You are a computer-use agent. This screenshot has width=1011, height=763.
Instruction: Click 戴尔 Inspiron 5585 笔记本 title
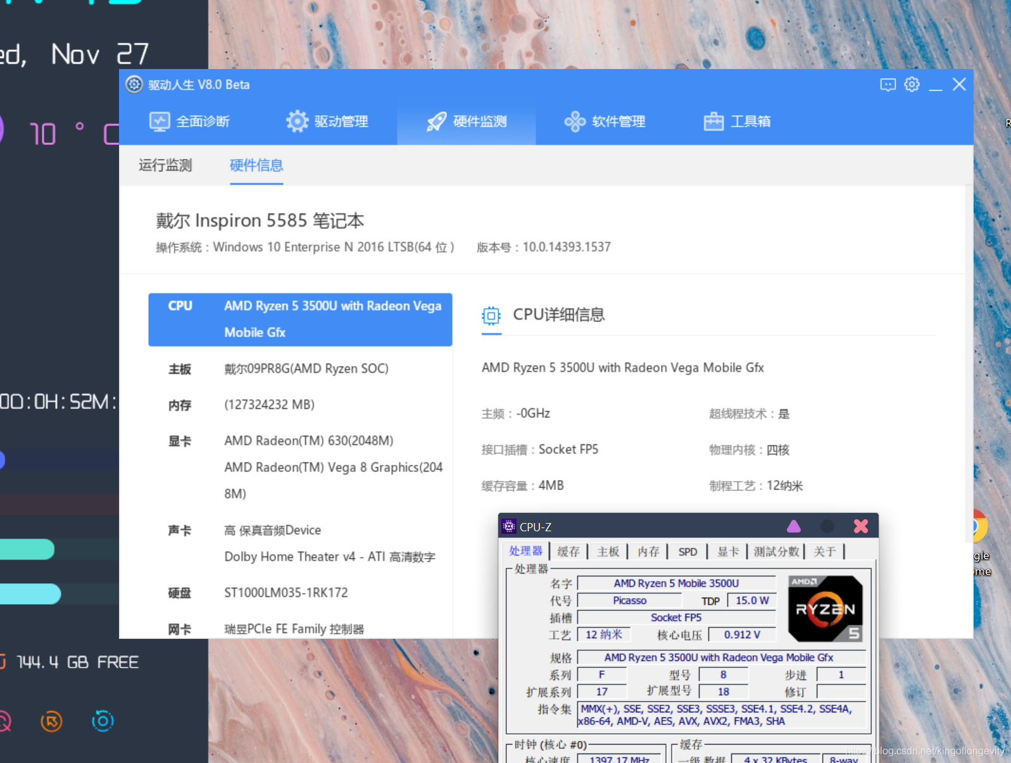[260, 220]
